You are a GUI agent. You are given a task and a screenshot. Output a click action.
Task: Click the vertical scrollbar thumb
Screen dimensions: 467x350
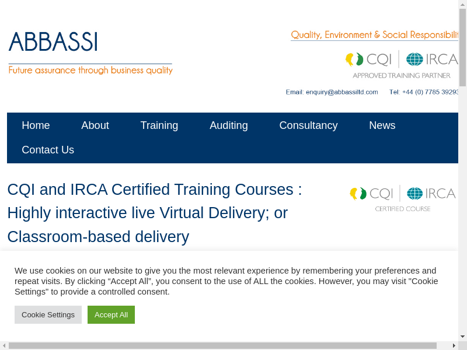(x=462, y=47)
